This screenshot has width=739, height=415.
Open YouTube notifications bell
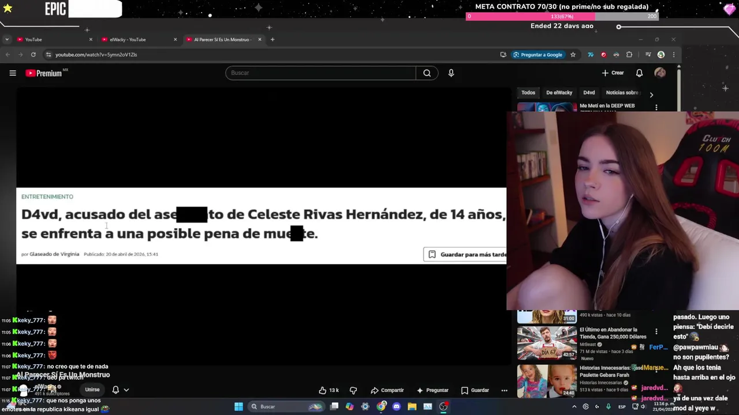[639, 73]
